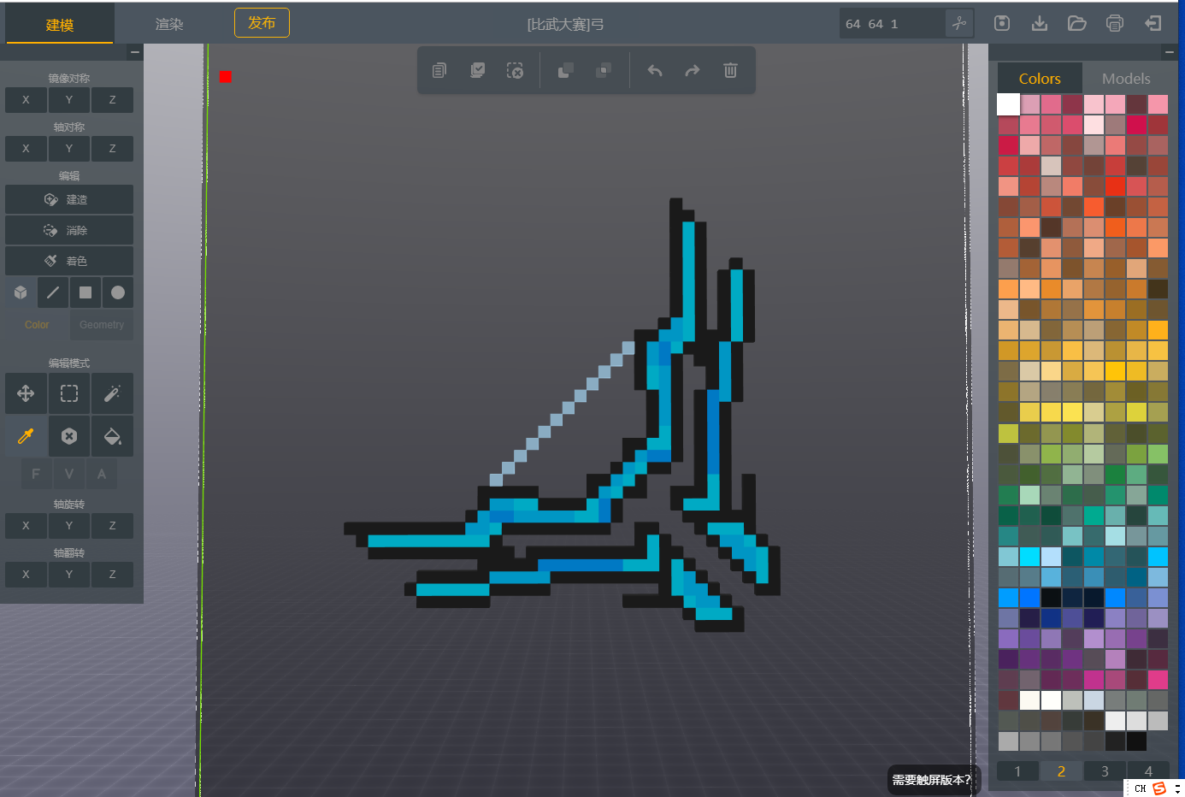
Task: Select the line brush shape
Action: pyautogui.click(x=53, y=292)
